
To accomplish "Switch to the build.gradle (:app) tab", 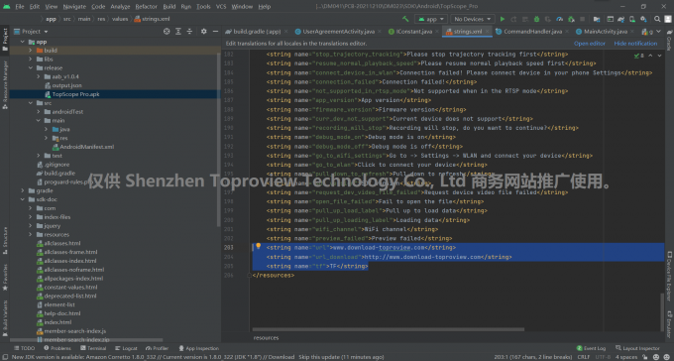I will tap(257, 32).
